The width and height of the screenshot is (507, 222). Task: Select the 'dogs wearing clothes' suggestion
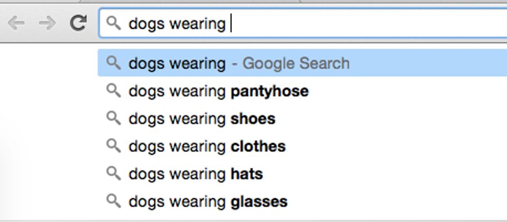207,146
